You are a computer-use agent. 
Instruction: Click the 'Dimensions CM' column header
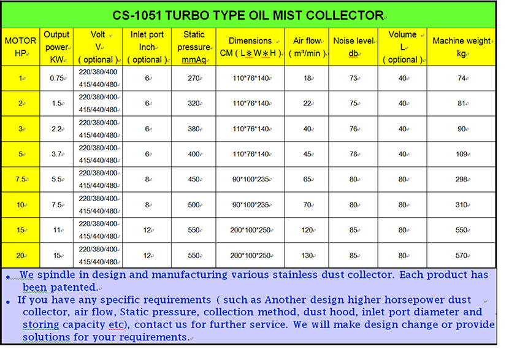(x=250, y=47)
